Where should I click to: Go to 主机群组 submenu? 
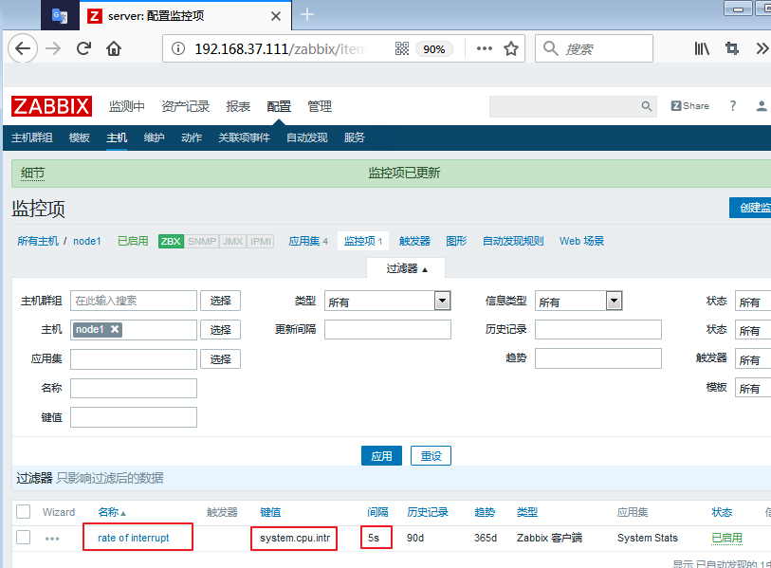(x=32, y=137)
